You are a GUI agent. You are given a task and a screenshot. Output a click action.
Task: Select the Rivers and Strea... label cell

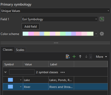61,87
